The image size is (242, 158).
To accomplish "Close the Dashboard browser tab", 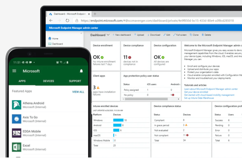I will coord(89,14).
